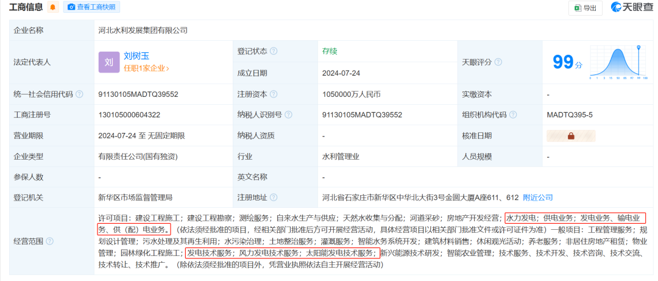Click the 工商信息 section heading
This screenshot has width=658, height=281.
(x=26, y=7)
